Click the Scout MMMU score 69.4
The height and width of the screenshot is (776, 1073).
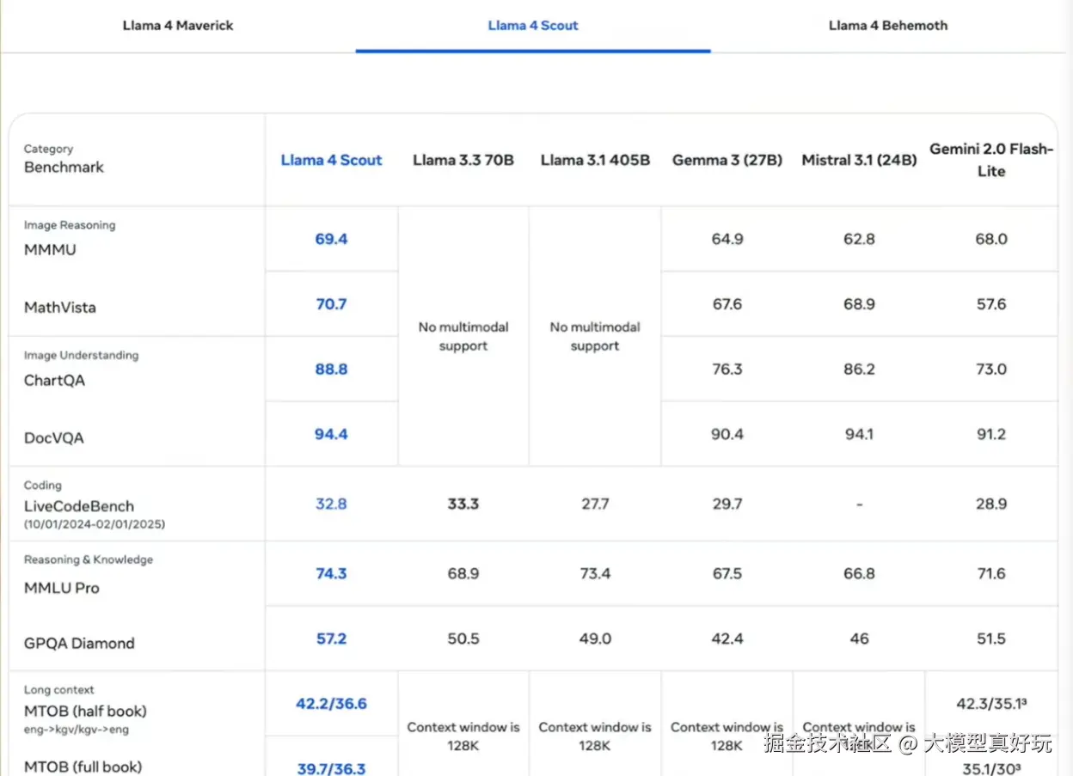tap(331, 239)
